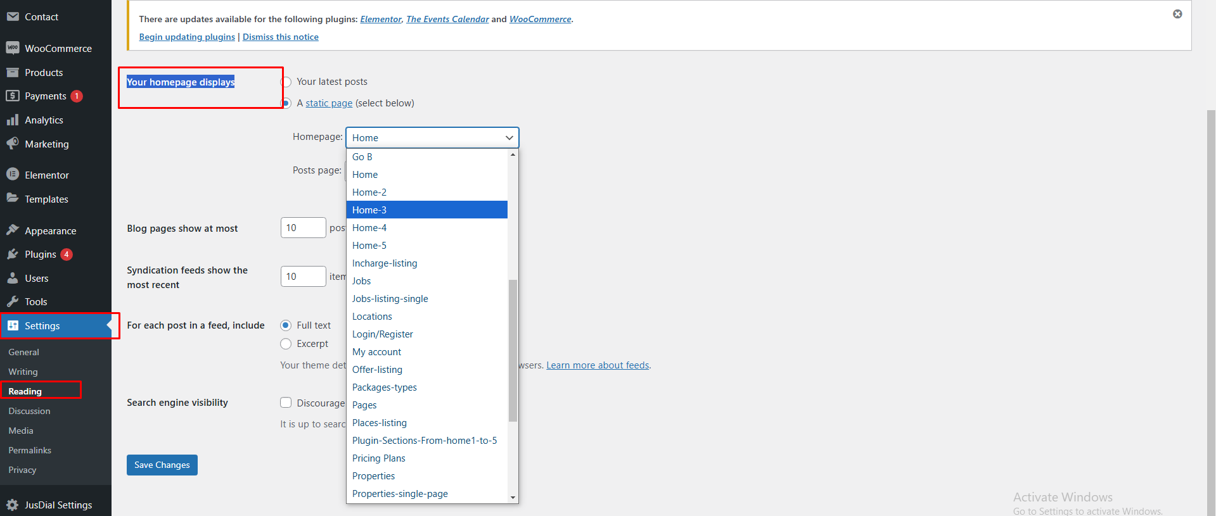Click the JusDial Settings gear icon
Screen dimensions: 1216x516
(x=13, y=505)
